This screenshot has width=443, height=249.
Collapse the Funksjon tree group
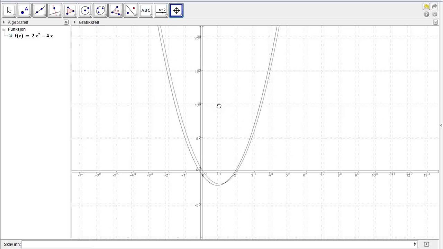tap(4, 29)
